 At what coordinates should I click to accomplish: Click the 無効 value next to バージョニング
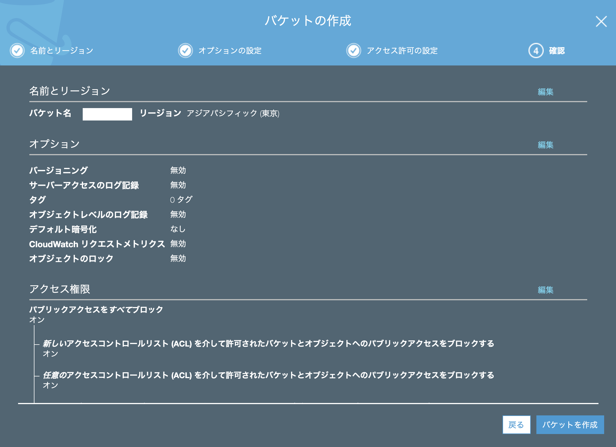177,170
